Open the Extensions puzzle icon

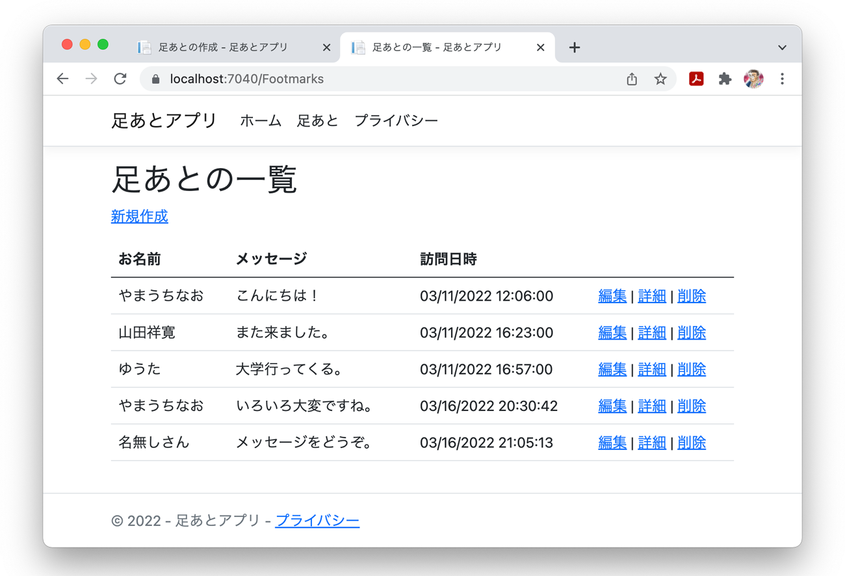[725, 79]
